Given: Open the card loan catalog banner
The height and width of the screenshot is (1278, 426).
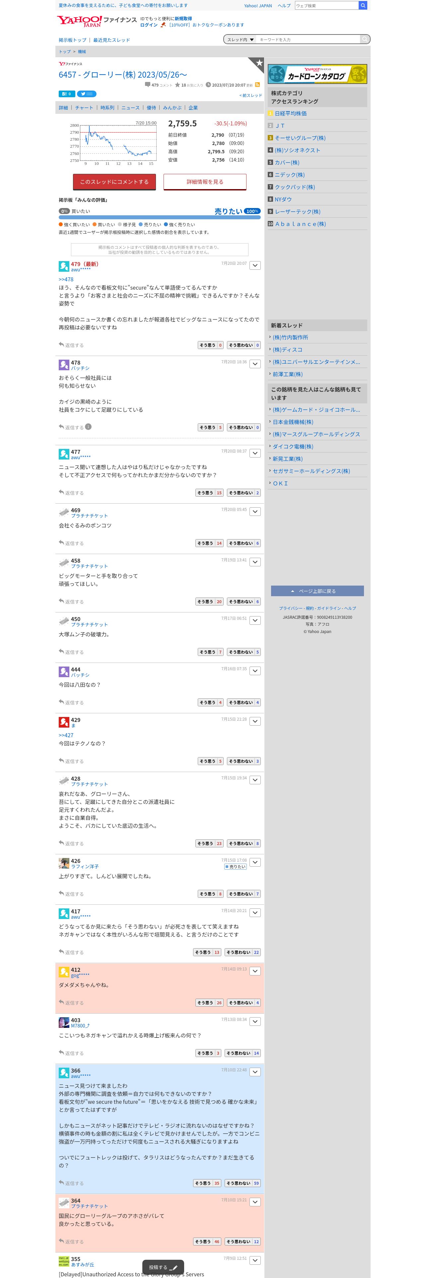Looking at the screenshot, I should pyautogui.click(x=318, y=74).
